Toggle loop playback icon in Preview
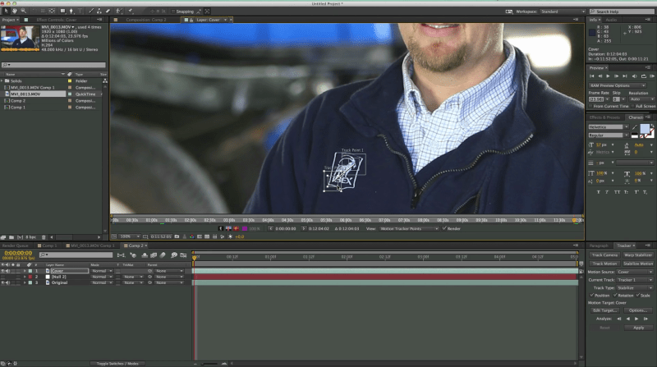657x367 pixels. tap(644, 76)
